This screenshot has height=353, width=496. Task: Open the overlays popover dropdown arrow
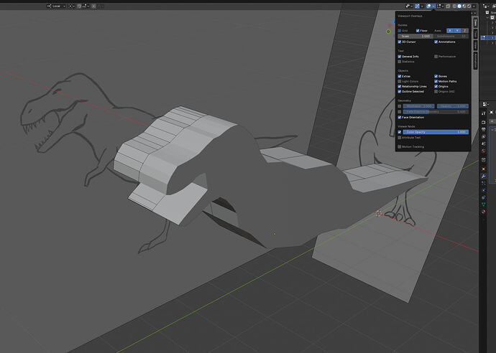433,6
